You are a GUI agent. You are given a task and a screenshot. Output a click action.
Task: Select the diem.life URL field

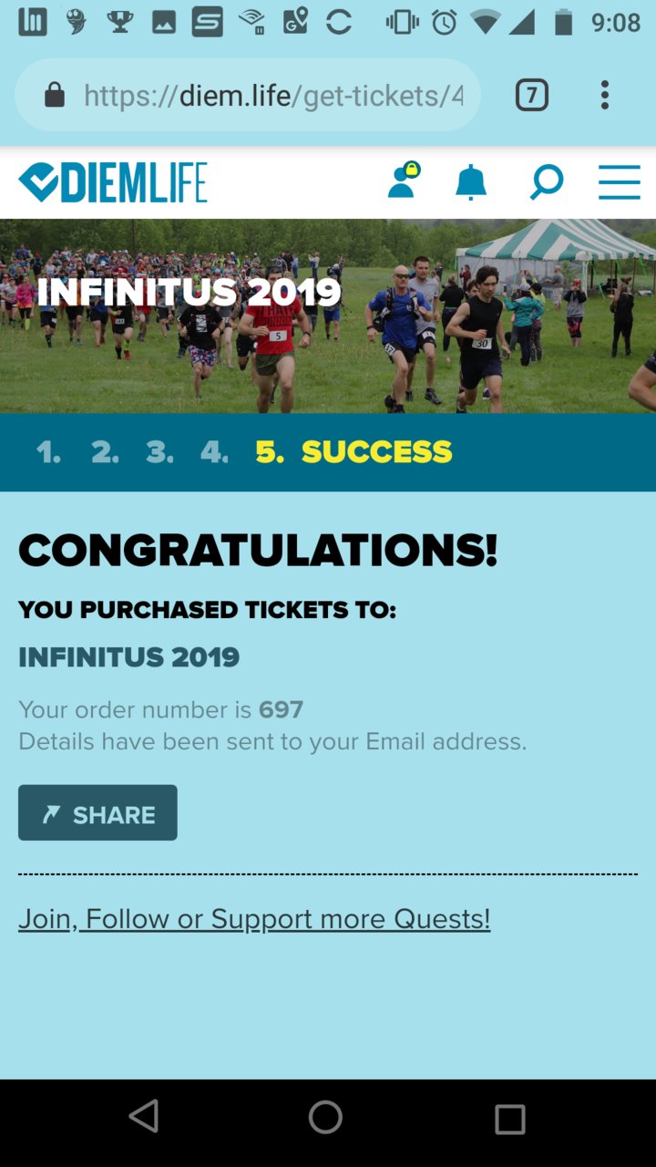[x=248, y=95]
